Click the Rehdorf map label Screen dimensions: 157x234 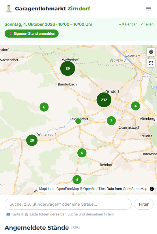(106, 165)
